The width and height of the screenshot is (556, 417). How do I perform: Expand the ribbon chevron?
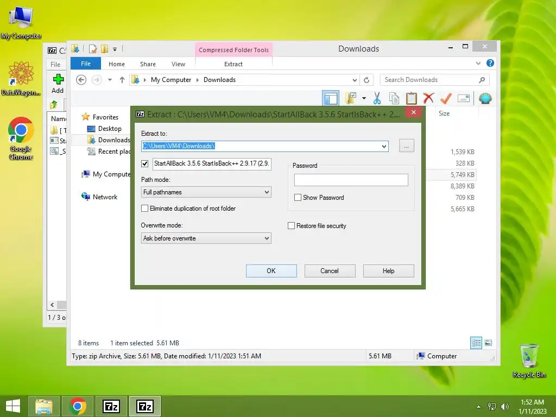pos(478,63)
